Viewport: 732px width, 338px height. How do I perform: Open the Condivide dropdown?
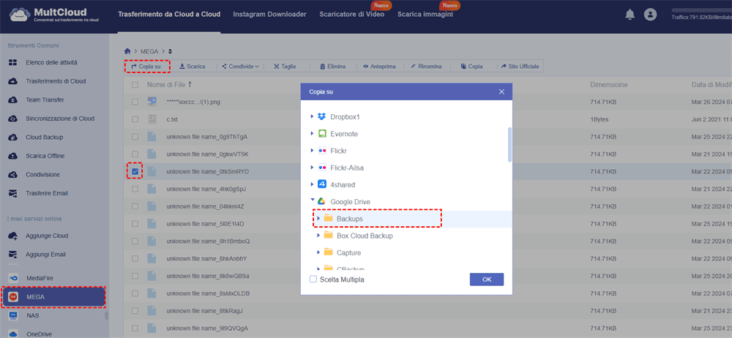coord(240,67)
